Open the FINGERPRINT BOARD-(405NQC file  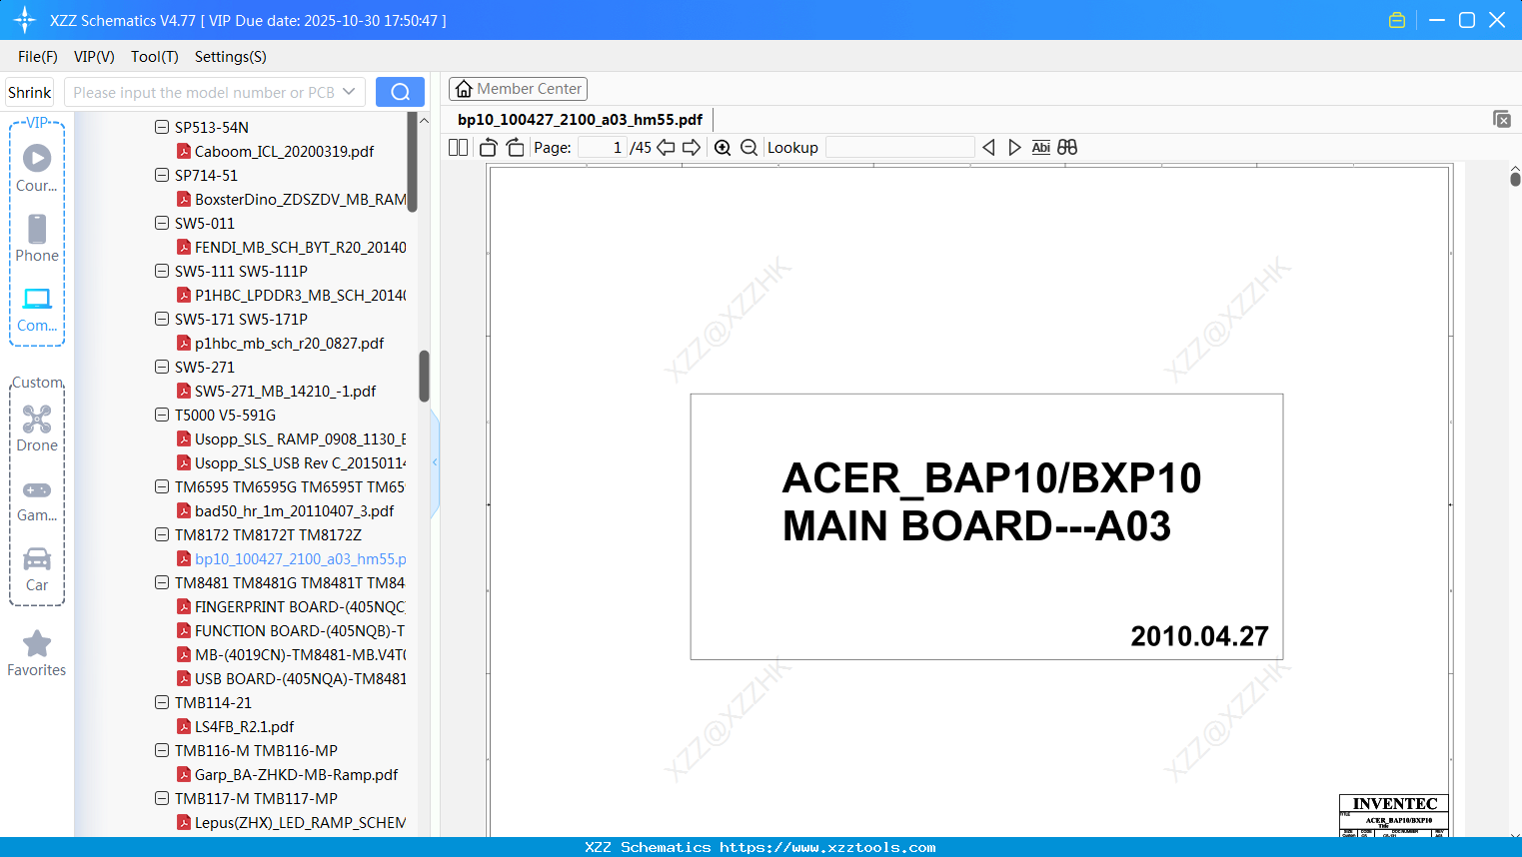pos(292,606)
